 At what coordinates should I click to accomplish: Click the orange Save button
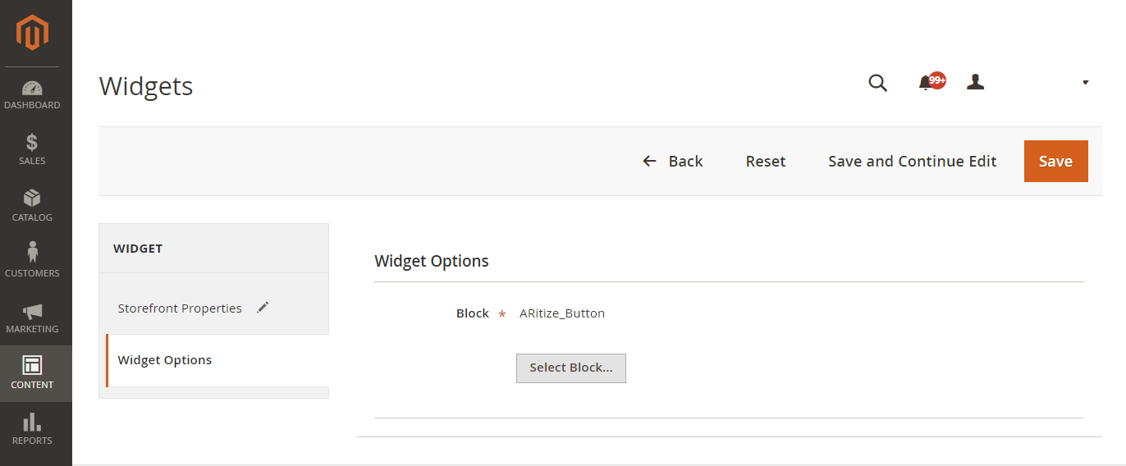1055,162
